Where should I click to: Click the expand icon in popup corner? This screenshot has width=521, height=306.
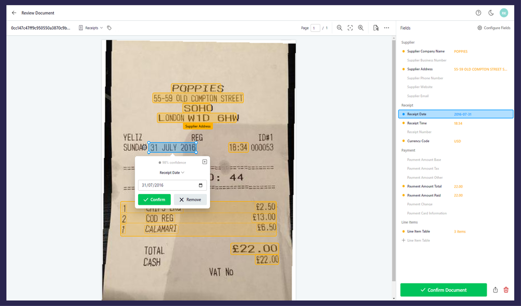click(x=205, y=162)
